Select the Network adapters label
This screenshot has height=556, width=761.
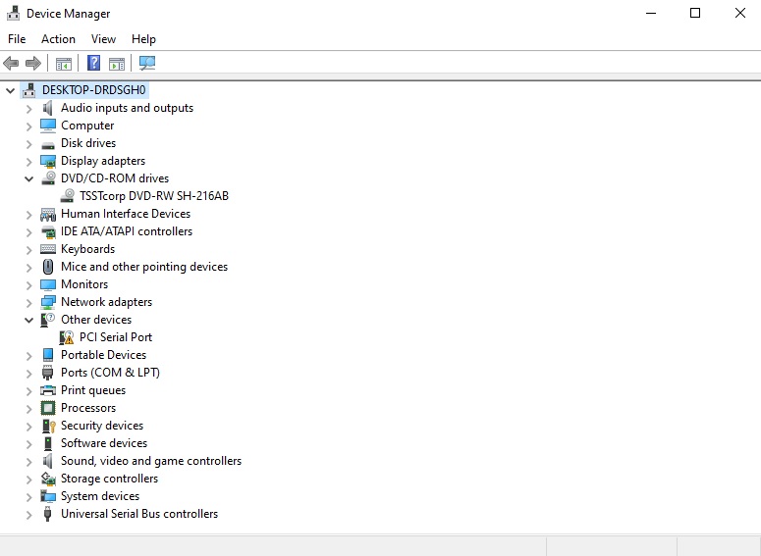(106, 302)
